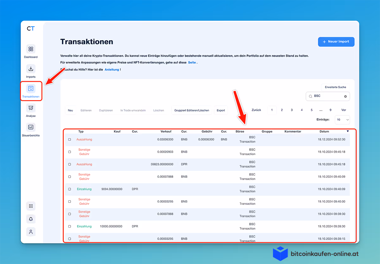Select page 3 in the pagination

(x=291, y=110)
